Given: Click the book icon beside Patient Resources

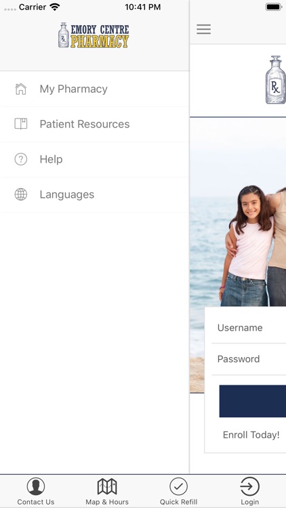Looking at the screenshot, I should point(21,124).
